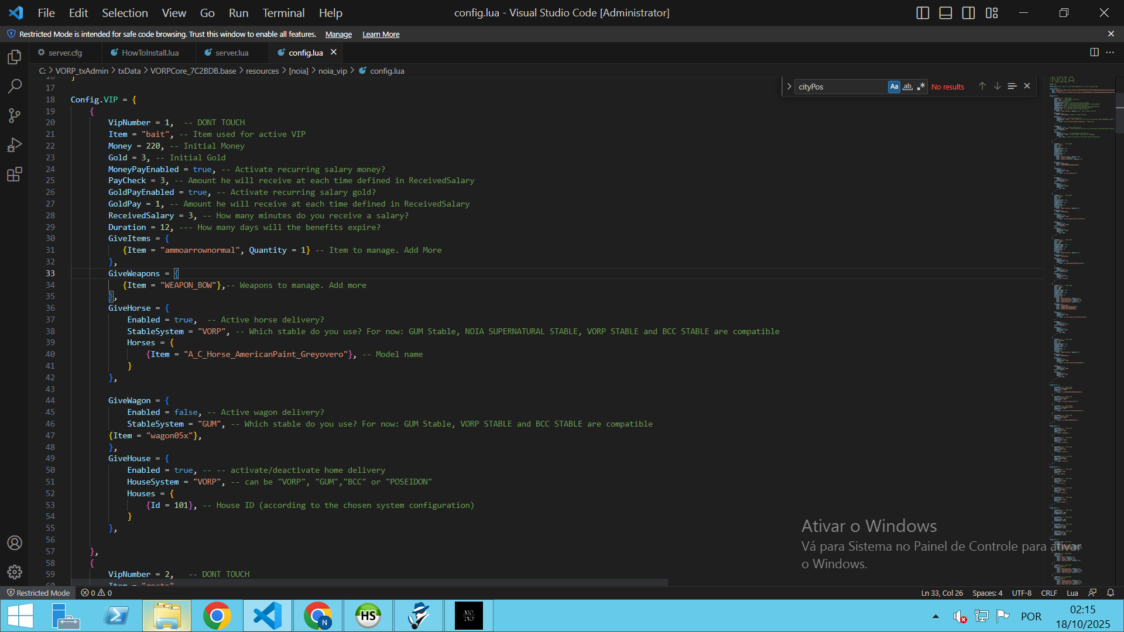Viewport: 1124px width, 632px height.
Task: Toggle Match Case in the find widget
Action: click(x=894, y=87)
